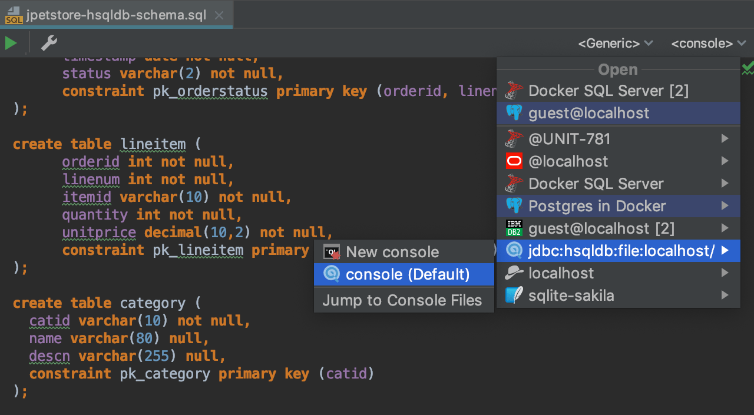
Task: Open the <Generic> SQL dialect dropdown
Action: pyautogui.click(x=616, y=44)
